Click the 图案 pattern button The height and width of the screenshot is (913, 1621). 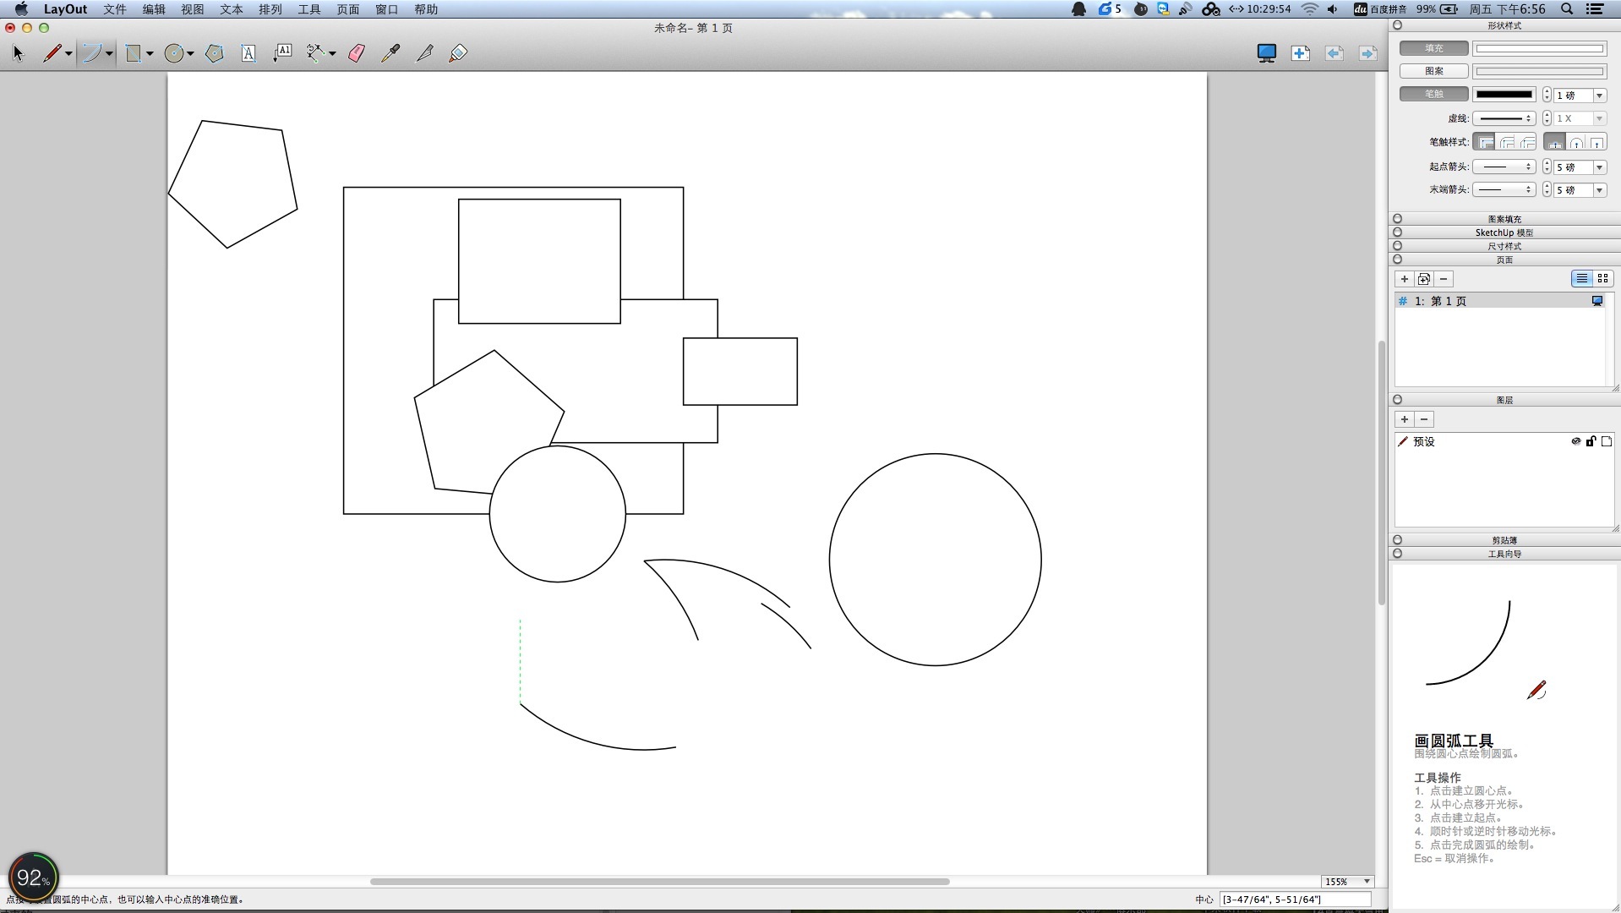[1433, 71]
